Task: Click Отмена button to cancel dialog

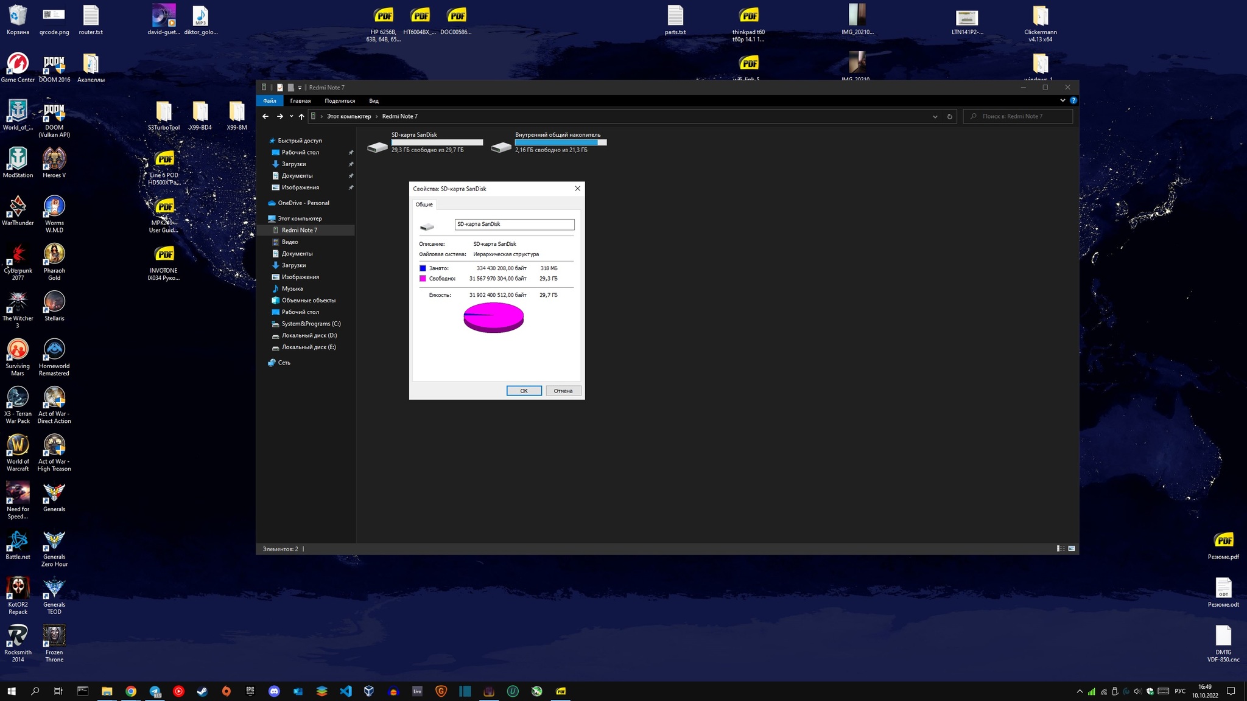Action: pyautogui.click(x=562, y=389)
